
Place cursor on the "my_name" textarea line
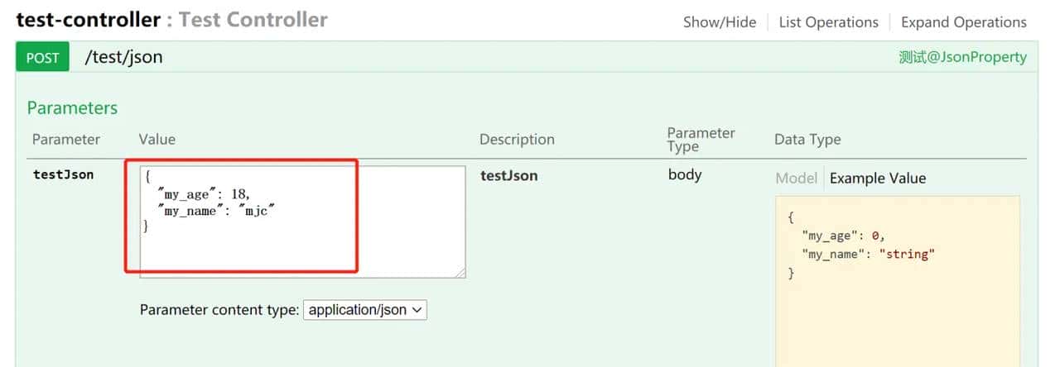[215, 211]
